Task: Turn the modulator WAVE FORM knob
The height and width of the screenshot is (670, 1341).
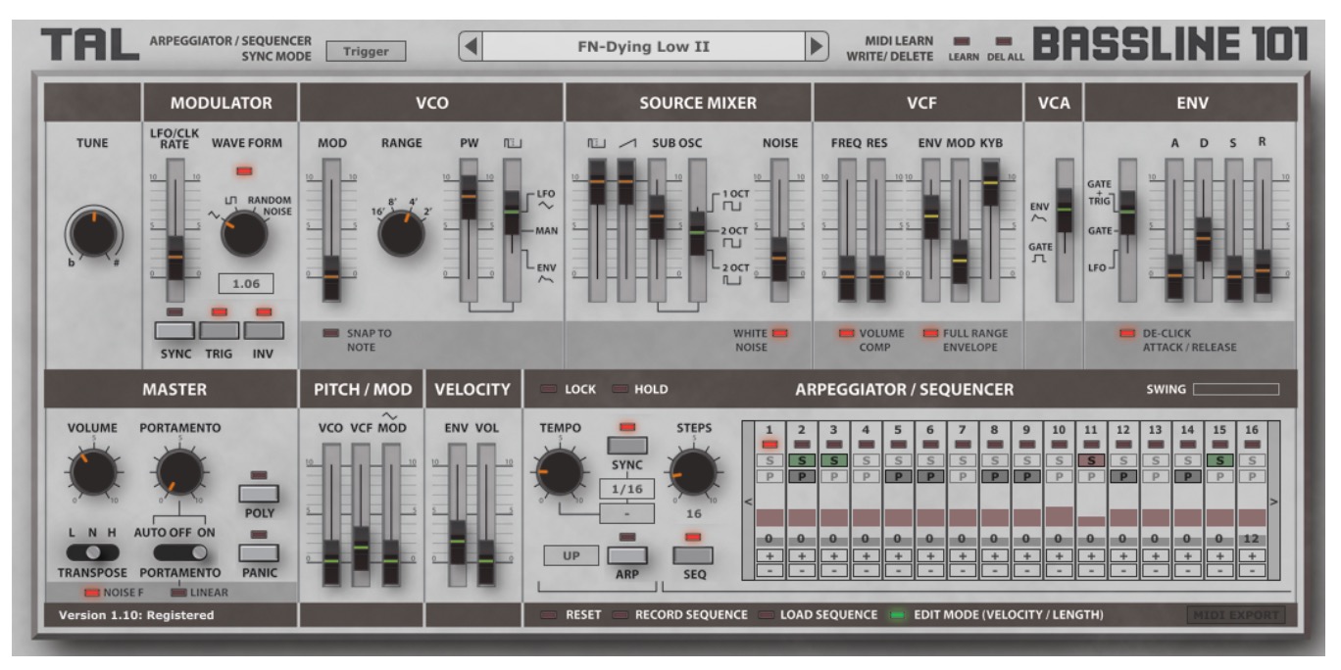Action: 246,234
